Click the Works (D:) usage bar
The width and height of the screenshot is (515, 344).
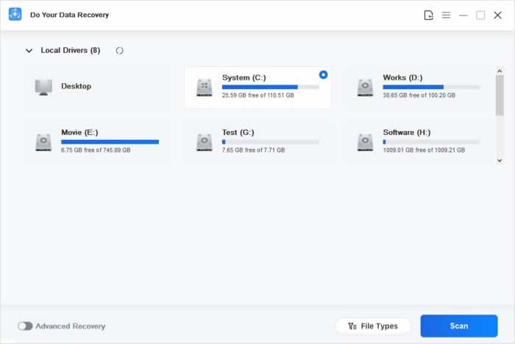tap(431, 87)
